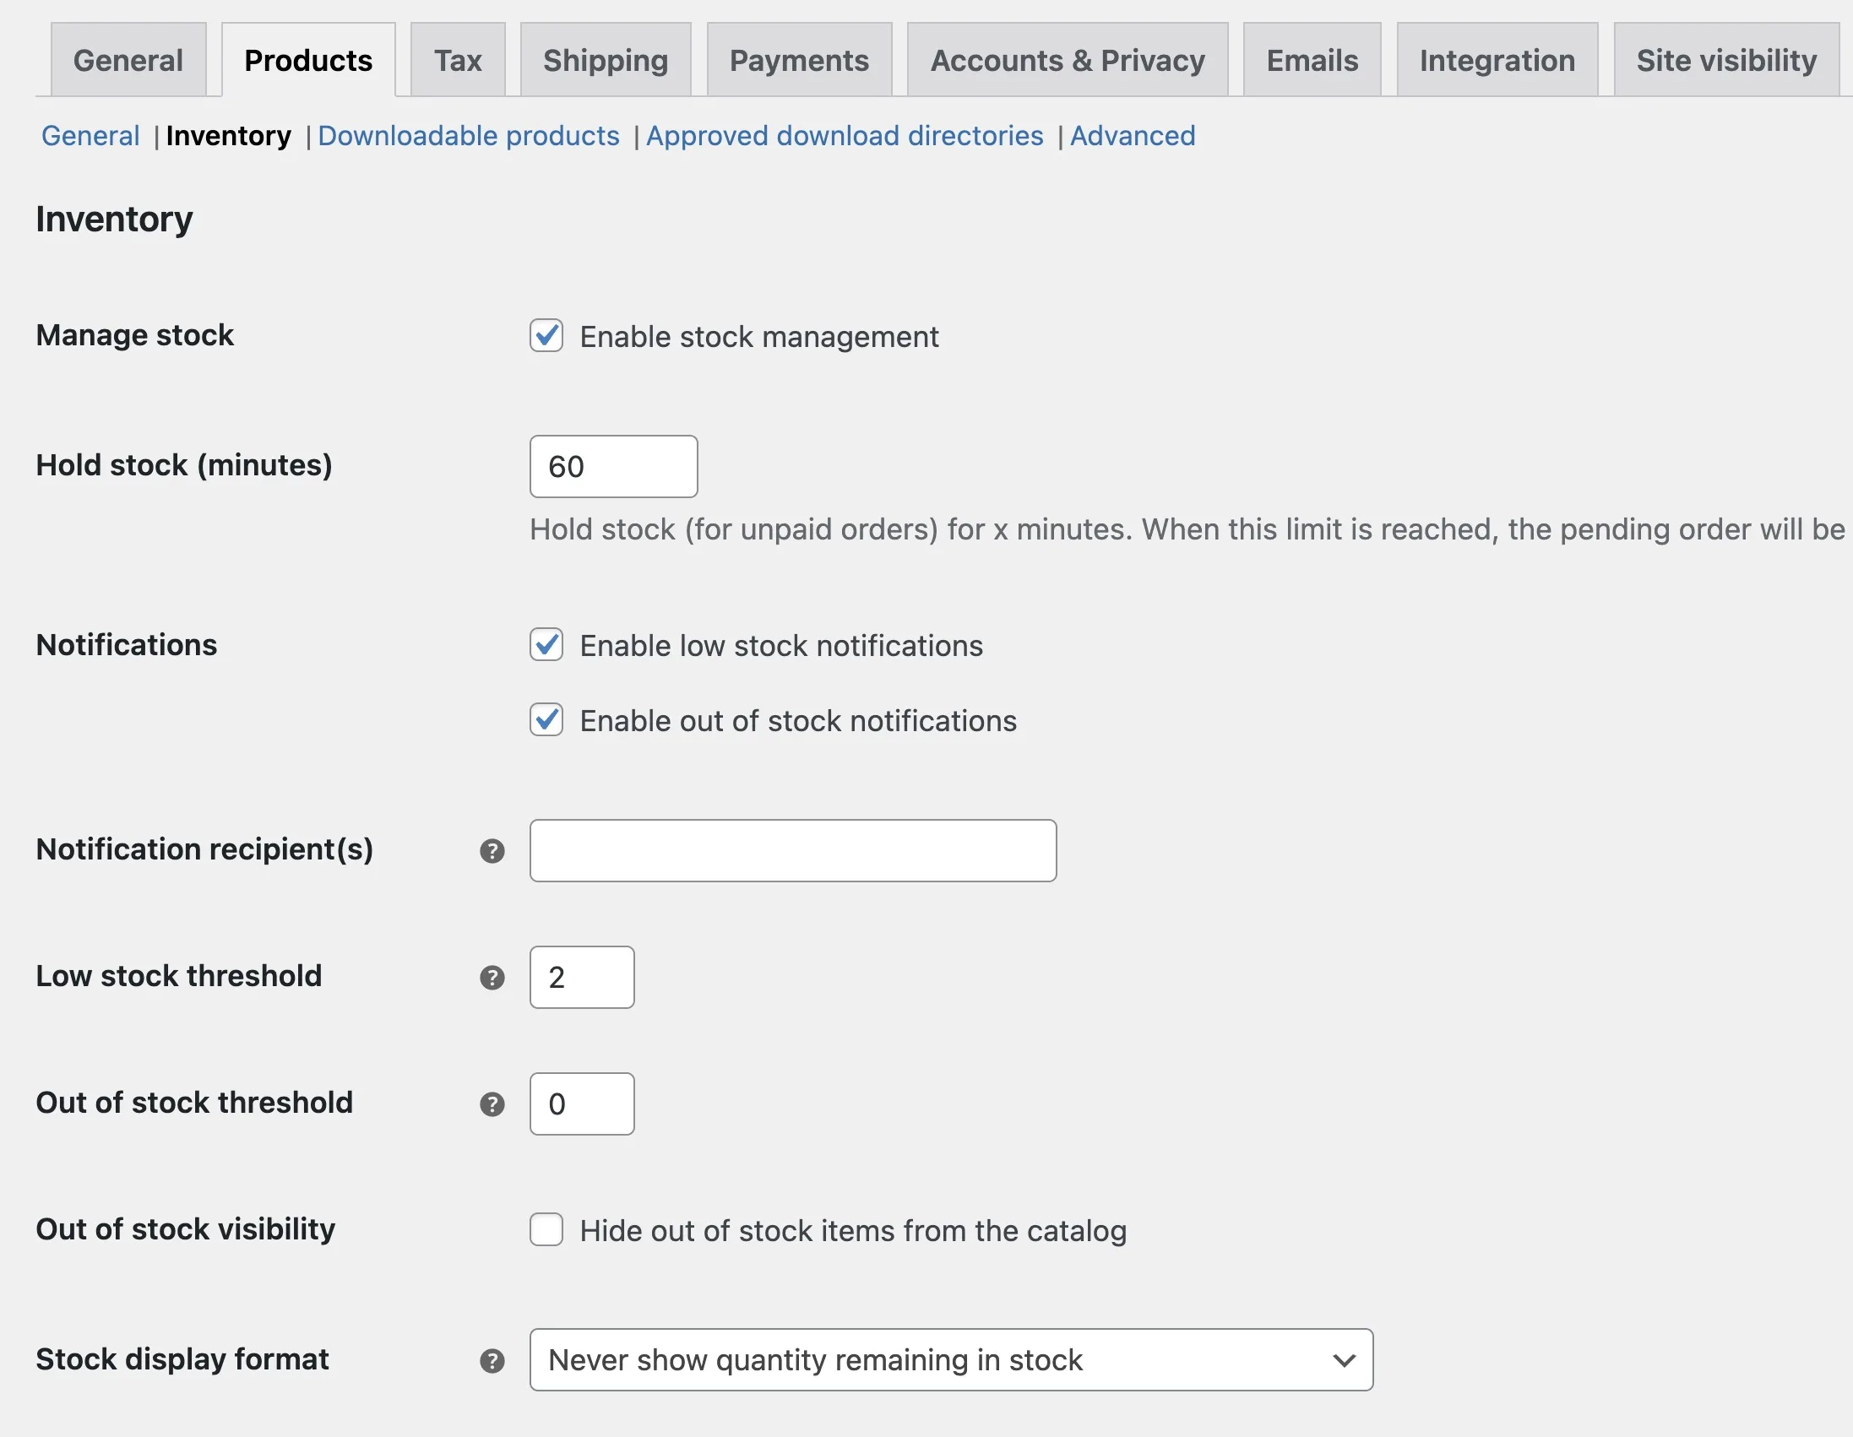Click help icon beside Stock display format
This screenshot has width=1853, height=1437.
[492, 1361]
